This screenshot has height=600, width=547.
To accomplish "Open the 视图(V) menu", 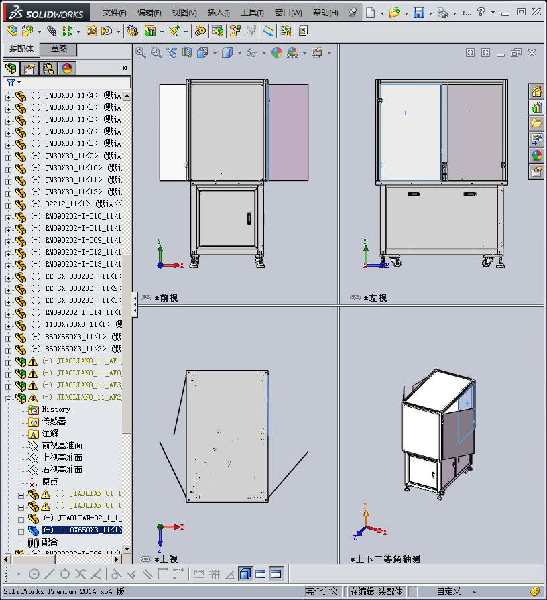I will 184,13.
